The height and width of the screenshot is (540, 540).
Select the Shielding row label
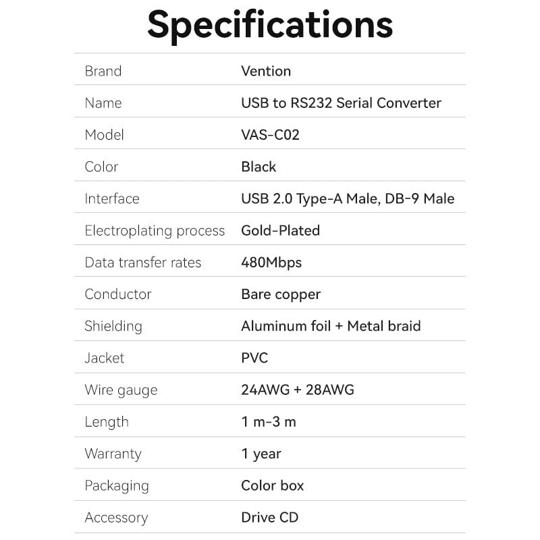pos(113,326)
